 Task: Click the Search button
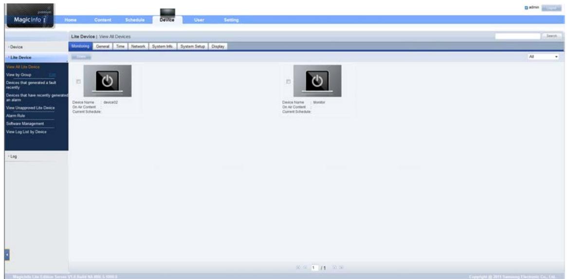tap(552, 36)
